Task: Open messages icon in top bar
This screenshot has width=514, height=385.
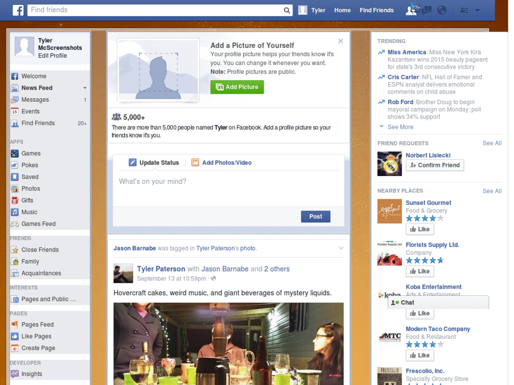Action: 427,10
